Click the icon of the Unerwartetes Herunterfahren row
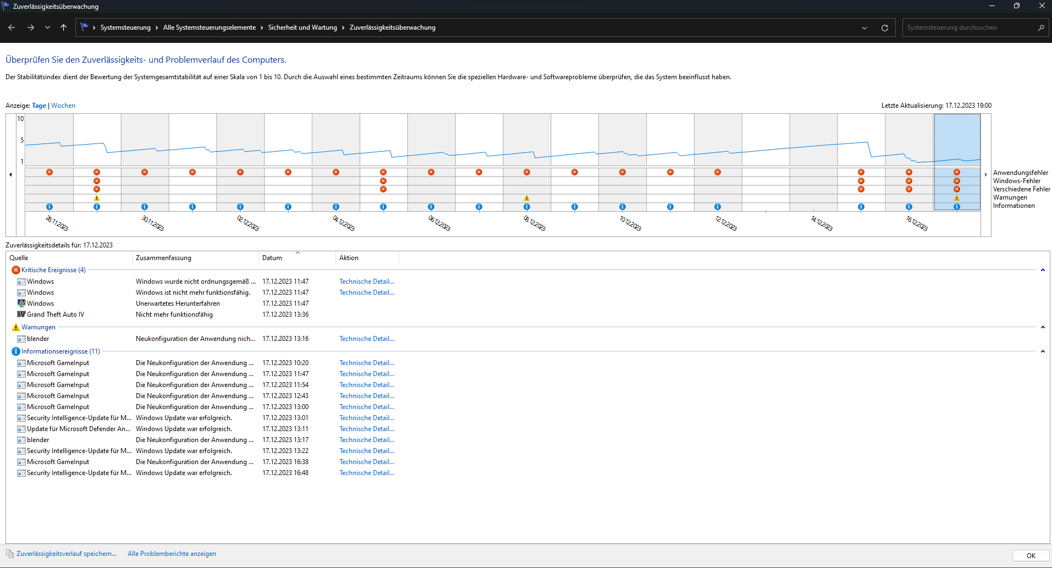The width and height of the screenshot is (1052, 568). pyautogui.click(x=21, y=304)
